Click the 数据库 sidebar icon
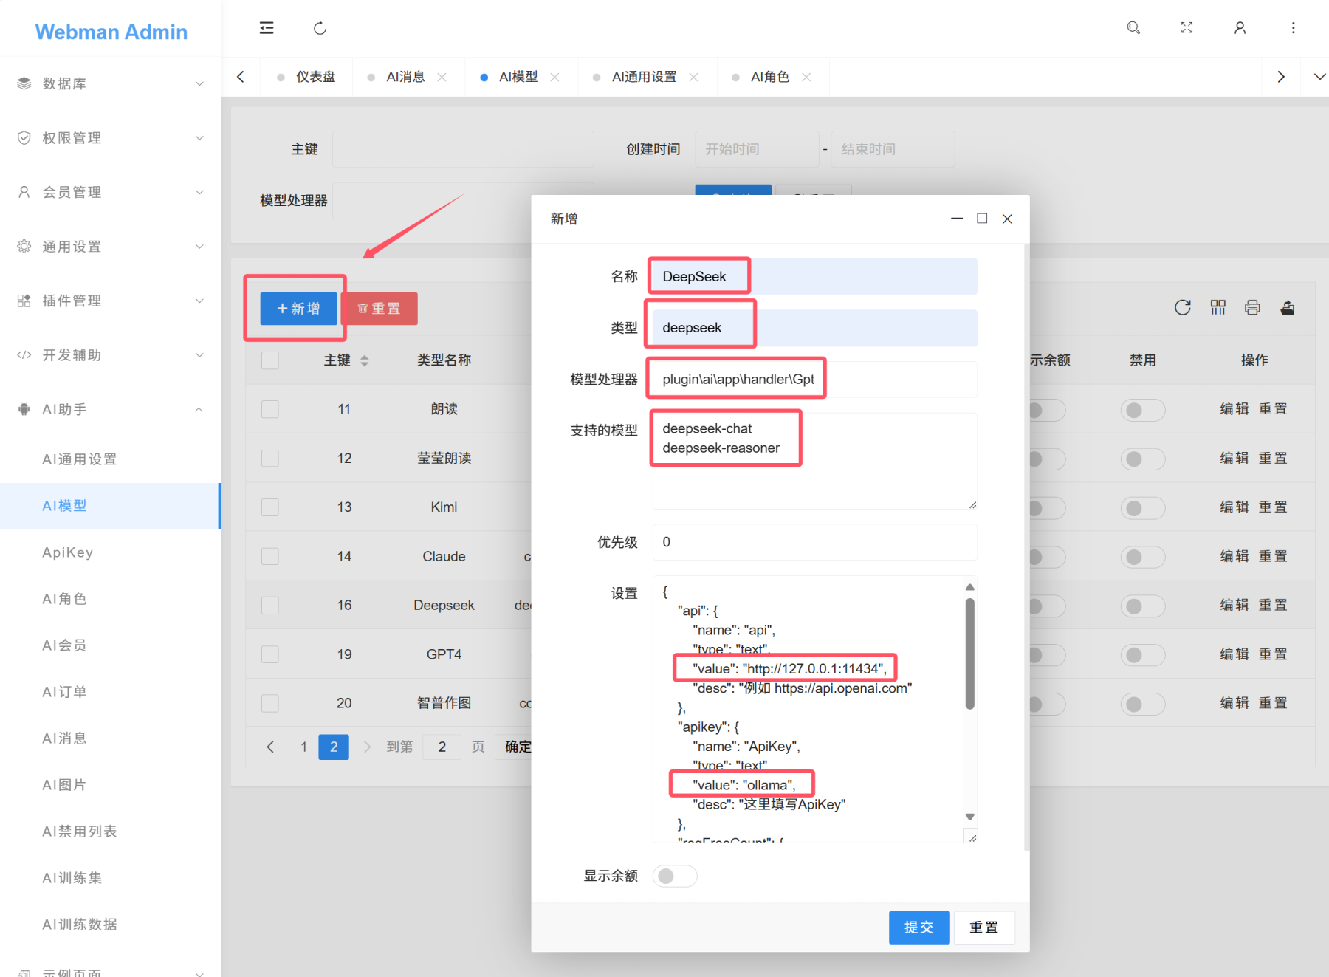The image size is (1329, 977). [x=24, y=83]
